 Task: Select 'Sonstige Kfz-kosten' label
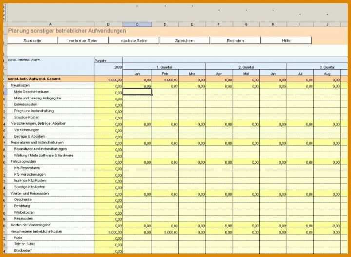click(x=30, y=187)
